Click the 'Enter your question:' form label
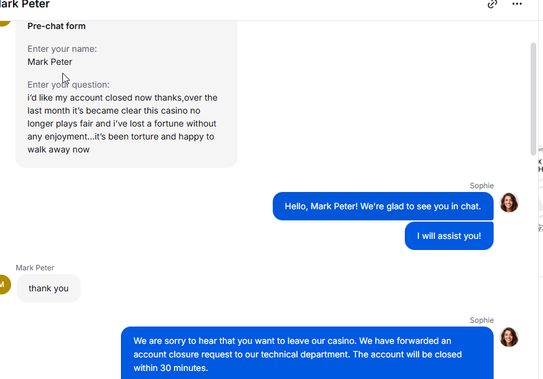 click(x=68, y=85)
